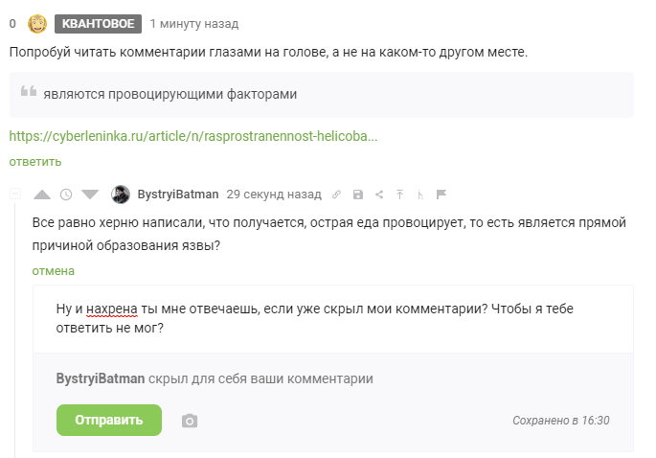Open the BystryiBatman username link
The height and width of the screenshot is (458, 656).
click(178, 194)
